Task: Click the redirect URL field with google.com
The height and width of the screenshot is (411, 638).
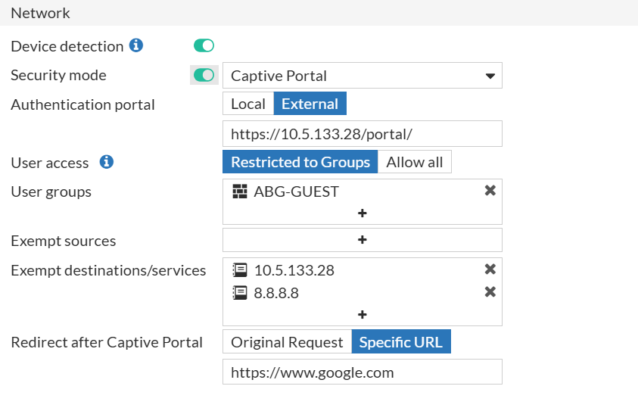Action: [362, 372]
